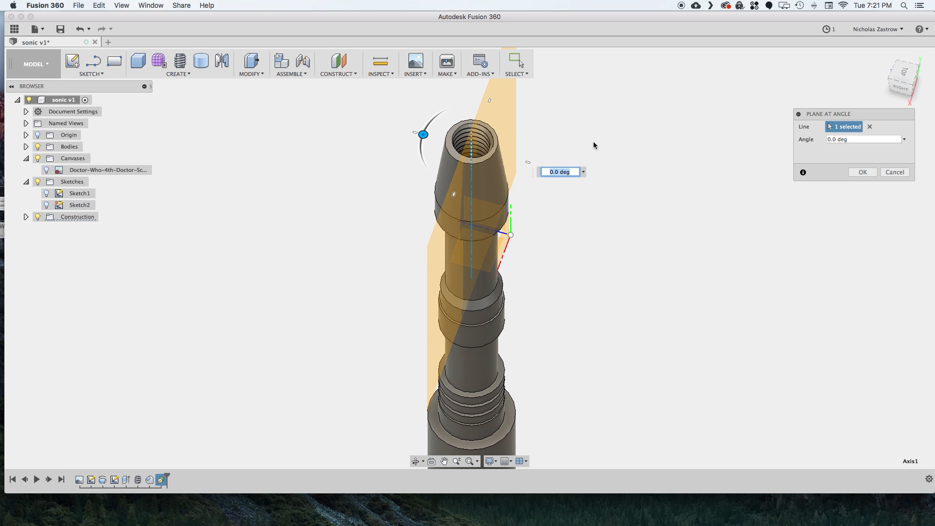Expand Document Settings tree node
This screenshot has width=935, height=526.
(x=26, y=112)
